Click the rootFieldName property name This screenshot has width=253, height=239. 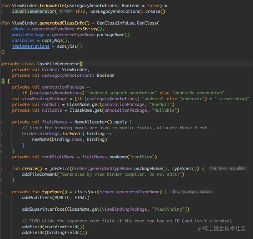click(58, 157)
